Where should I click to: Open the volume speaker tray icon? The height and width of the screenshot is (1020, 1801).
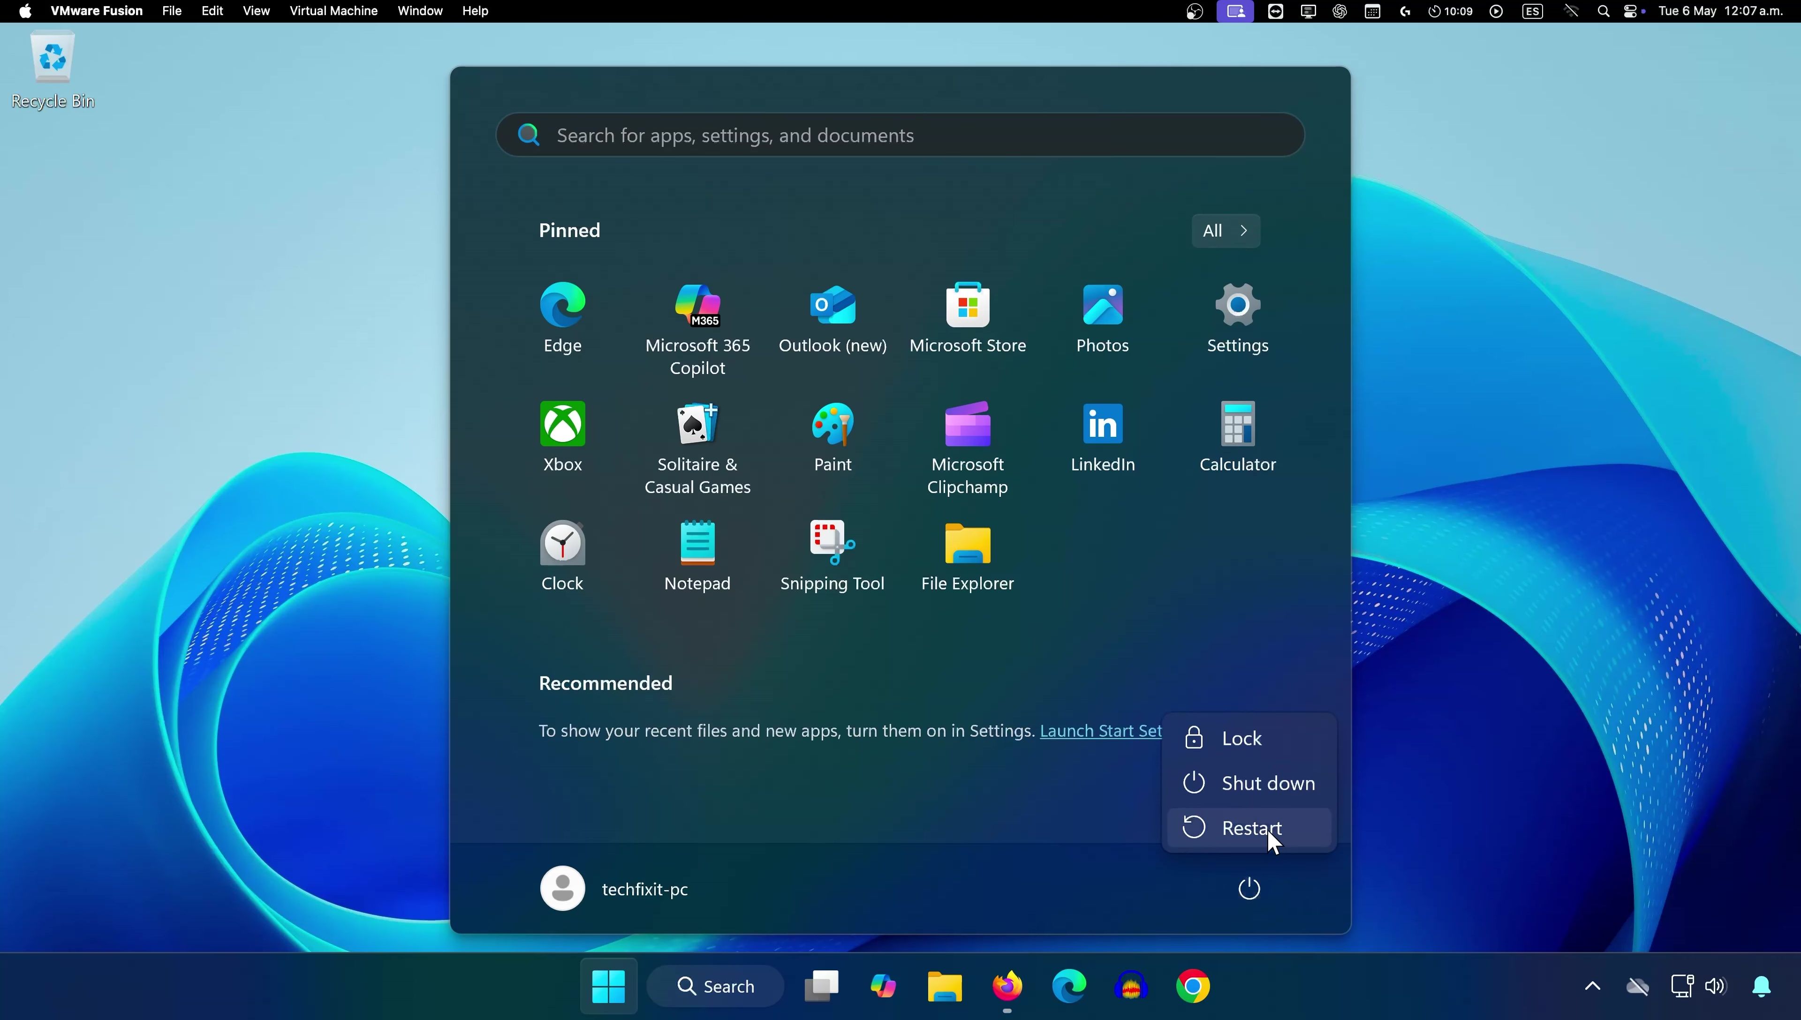pos(1716,986)
